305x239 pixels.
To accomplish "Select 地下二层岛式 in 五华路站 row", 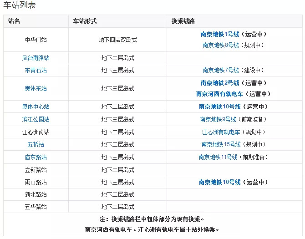I will pyautogui.click(x=118, y=207).
